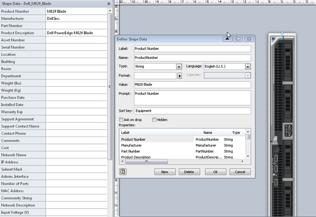
Task: Click into the Label input field
Action: click(x=192, y=49)
